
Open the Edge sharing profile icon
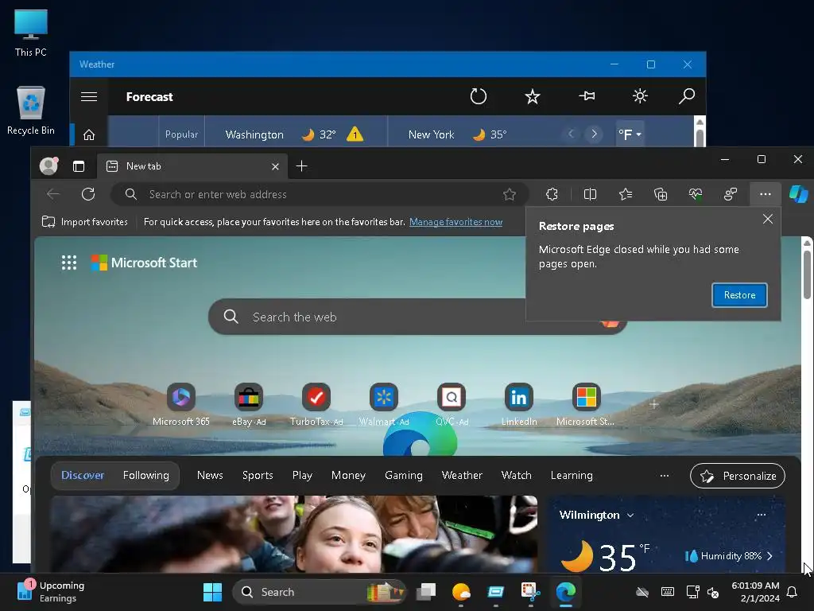[x=731, y=194]
